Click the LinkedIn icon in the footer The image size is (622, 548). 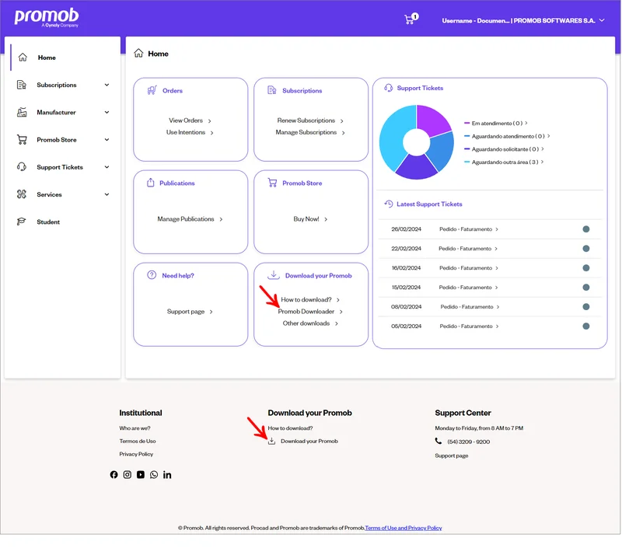(167, 474)
